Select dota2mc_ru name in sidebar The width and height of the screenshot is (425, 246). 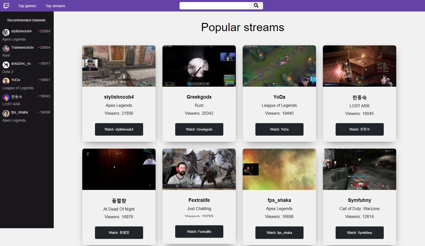click(21, 63)
